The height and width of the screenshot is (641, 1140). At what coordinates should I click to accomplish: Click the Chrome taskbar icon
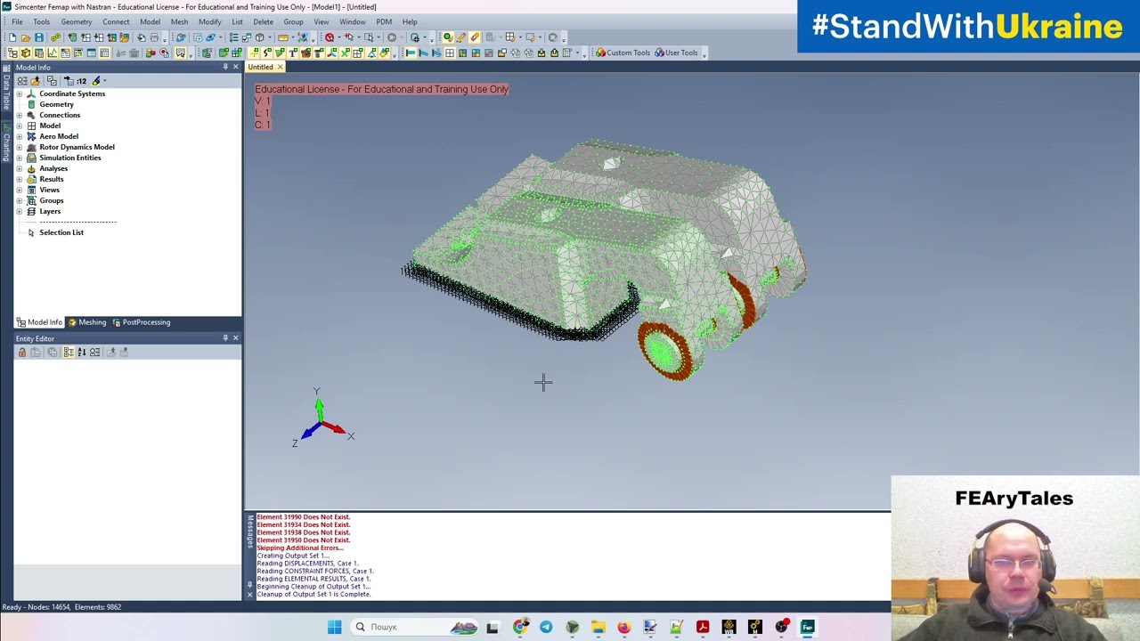pyautogui.click(x=520, y=627)
